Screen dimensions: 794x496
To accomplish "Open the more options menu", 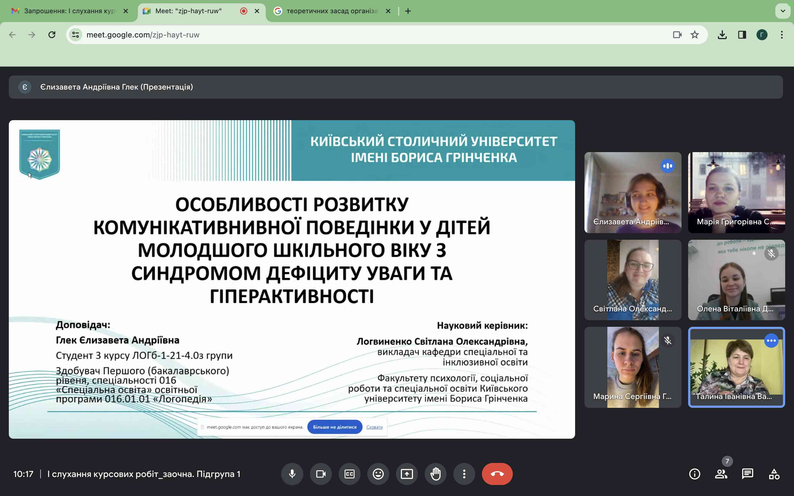I will pyautogui.click(x=465, y=474).
